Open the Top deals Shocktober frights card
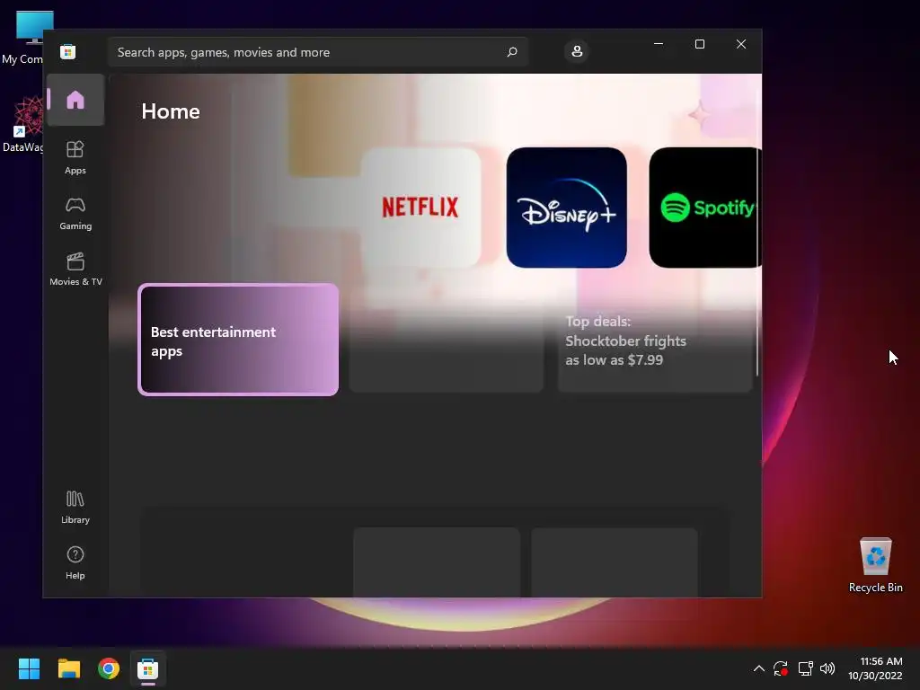Viewport: 920px width, 690px height. click(x=655, y=341)
